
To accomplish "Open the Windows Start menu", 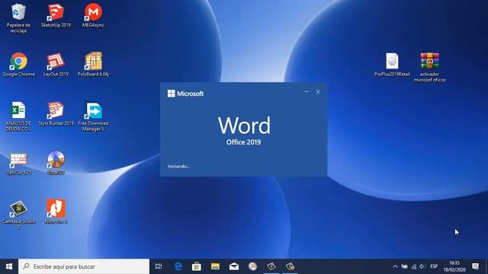I will coord(9,266).
